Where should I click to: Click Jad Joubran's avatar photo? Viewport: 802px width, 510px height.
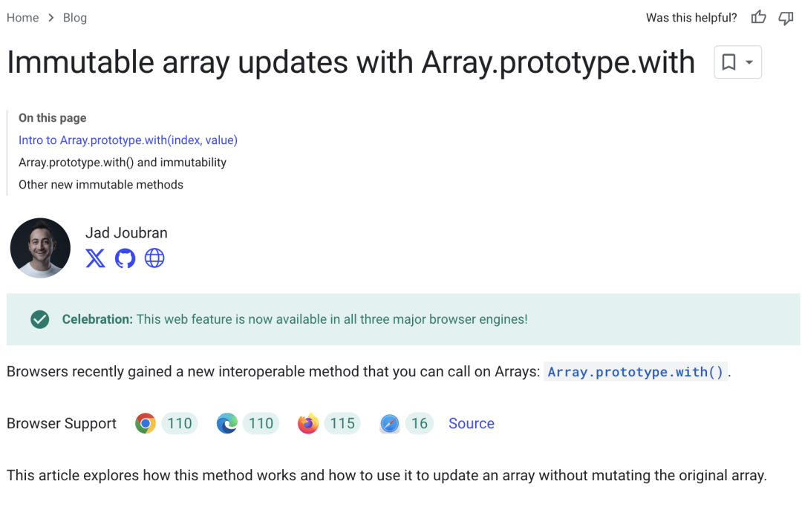point(40,248)
